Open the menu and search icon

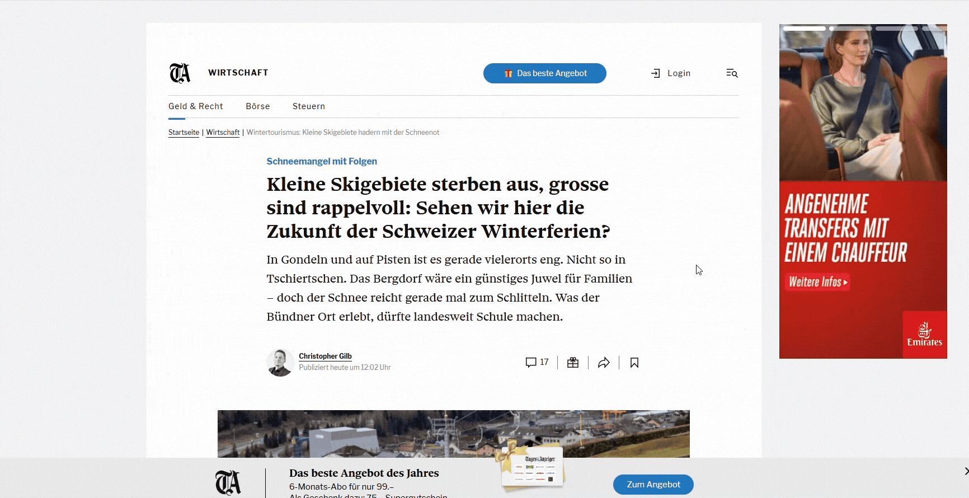732,73
